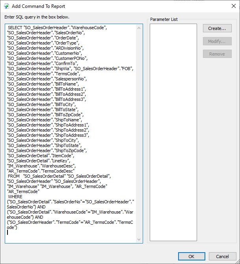Click the "ShipToAddress2" line
This screenshot has width=240, height=264.
coord(48,130)
